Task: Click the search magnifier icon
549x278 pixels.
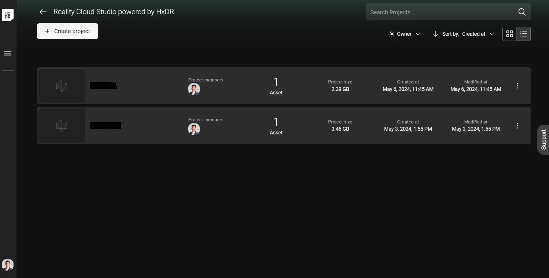Action: click(x=522, y=12)
